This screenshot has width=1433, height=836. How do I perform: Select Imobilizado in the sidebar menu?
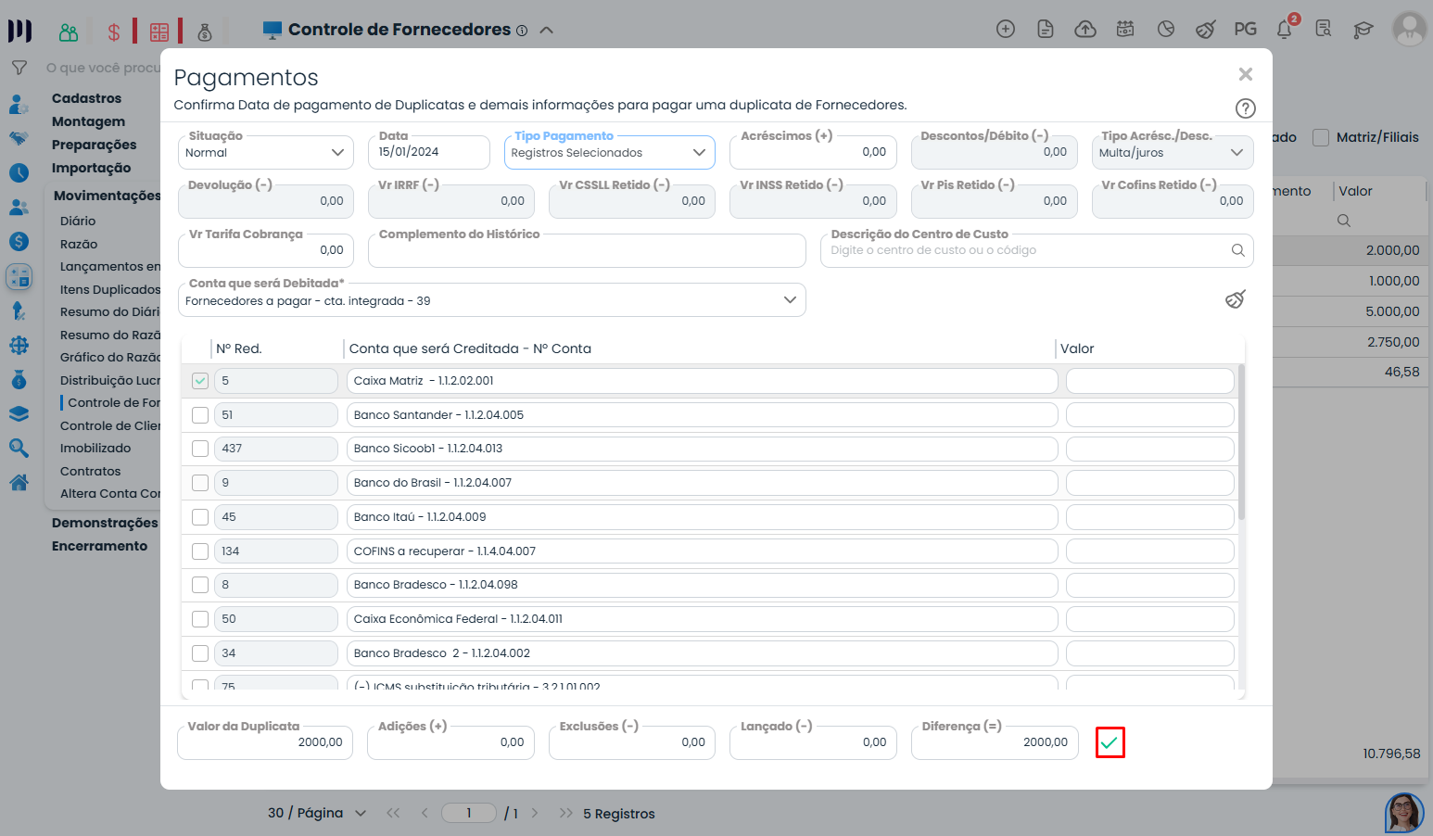click(x=95, y=448)
